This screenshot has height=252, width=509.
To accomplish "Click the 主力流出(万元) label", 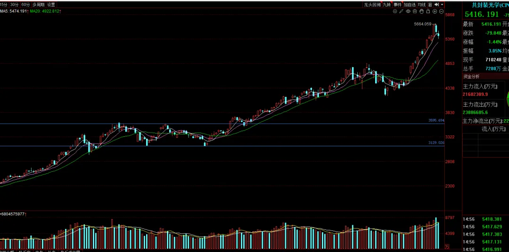I will (480, 105).
